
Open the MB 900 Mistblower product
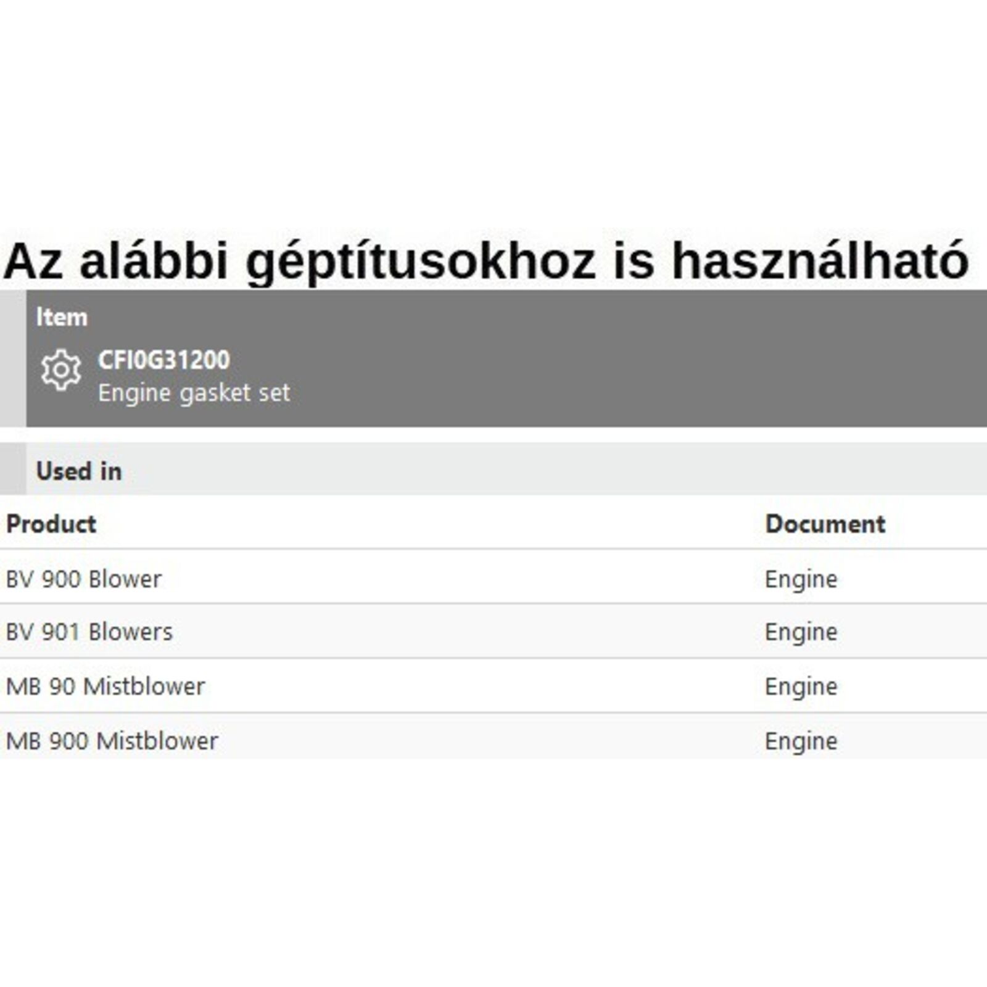(x=112, y=741)
